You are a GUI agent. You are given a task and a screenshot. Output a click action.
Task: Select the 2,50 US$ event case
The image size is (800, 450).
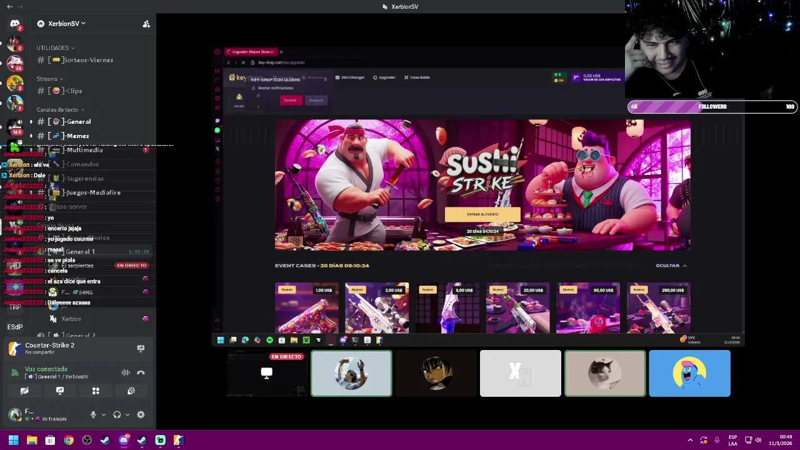click(x=377, y=307)
